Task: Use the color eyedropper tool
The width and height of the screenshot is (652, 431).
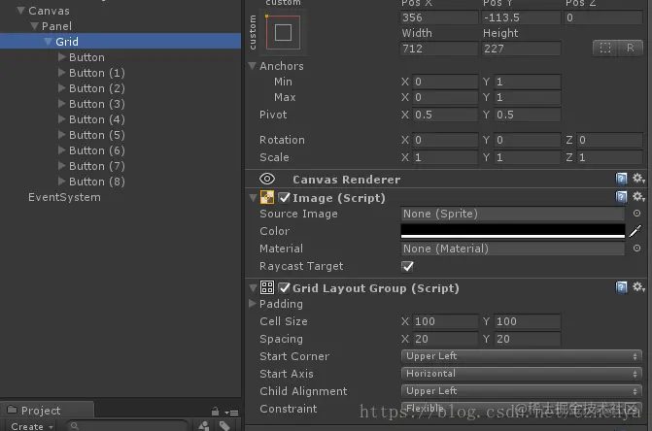Action: 635,231
